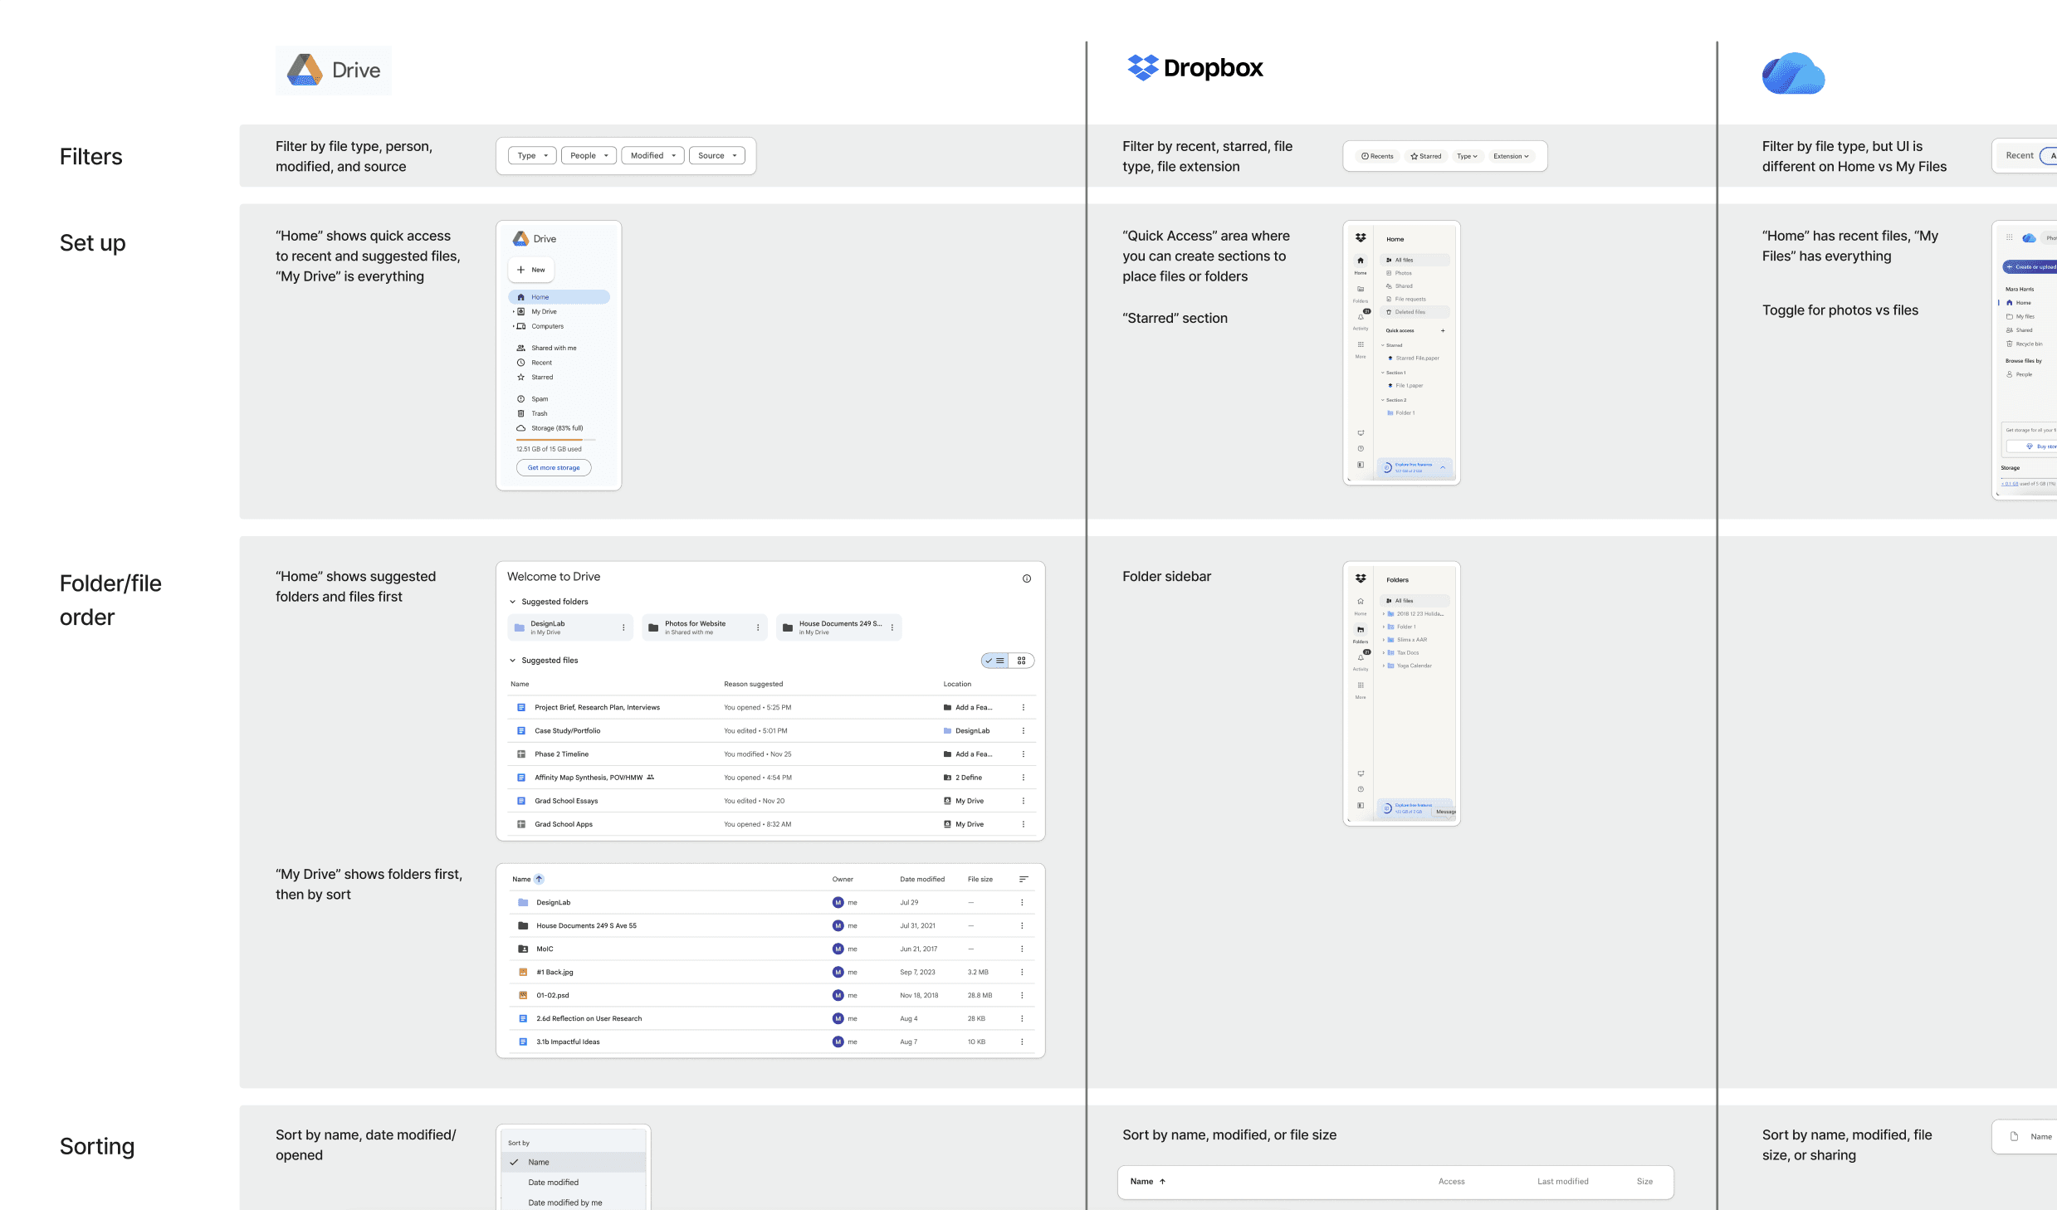The image size is (2057, 1210).
Task: Select Name in Sort by menu
Action: coord(539,1162)
